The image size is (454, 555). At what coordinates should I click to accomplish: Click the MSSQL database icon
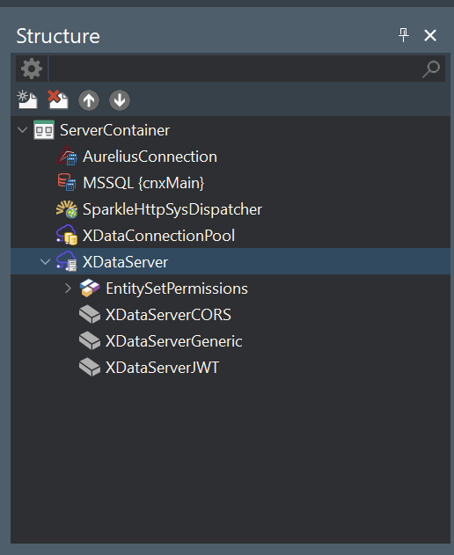[x=67, y=182]
